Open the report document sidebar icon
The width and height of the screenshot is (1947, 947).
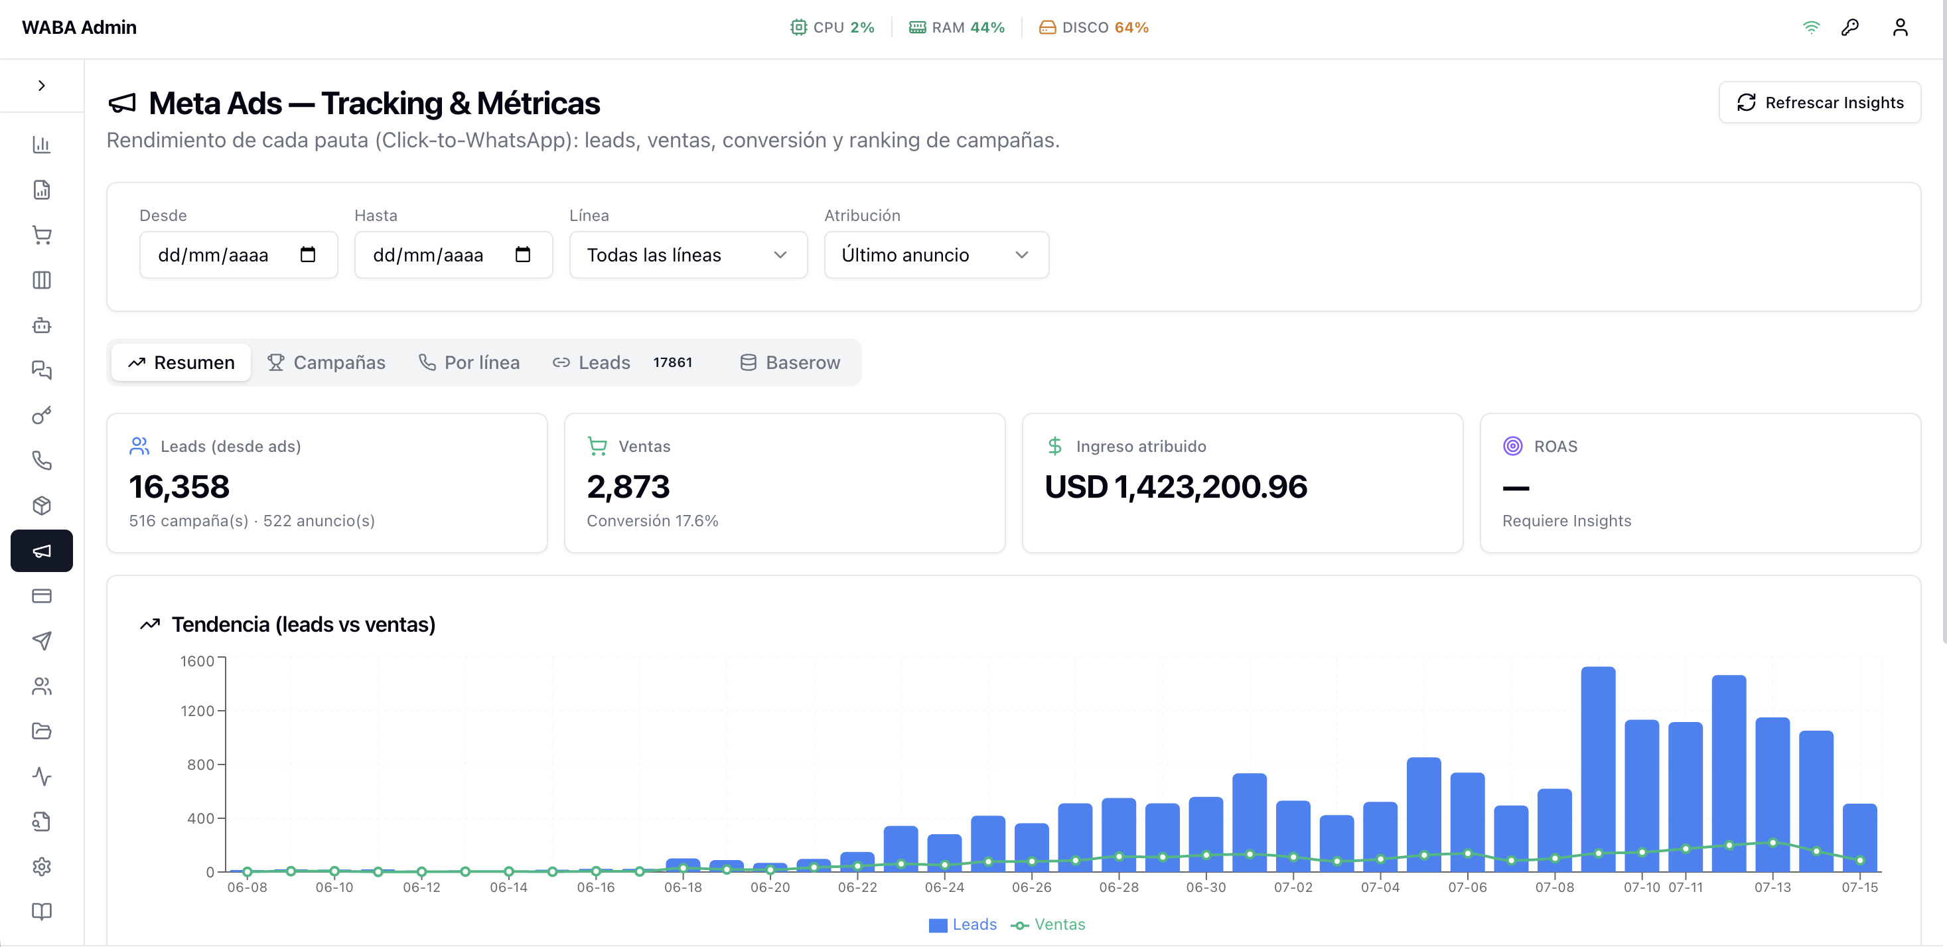pyautogui.click(x=42, y=190)
